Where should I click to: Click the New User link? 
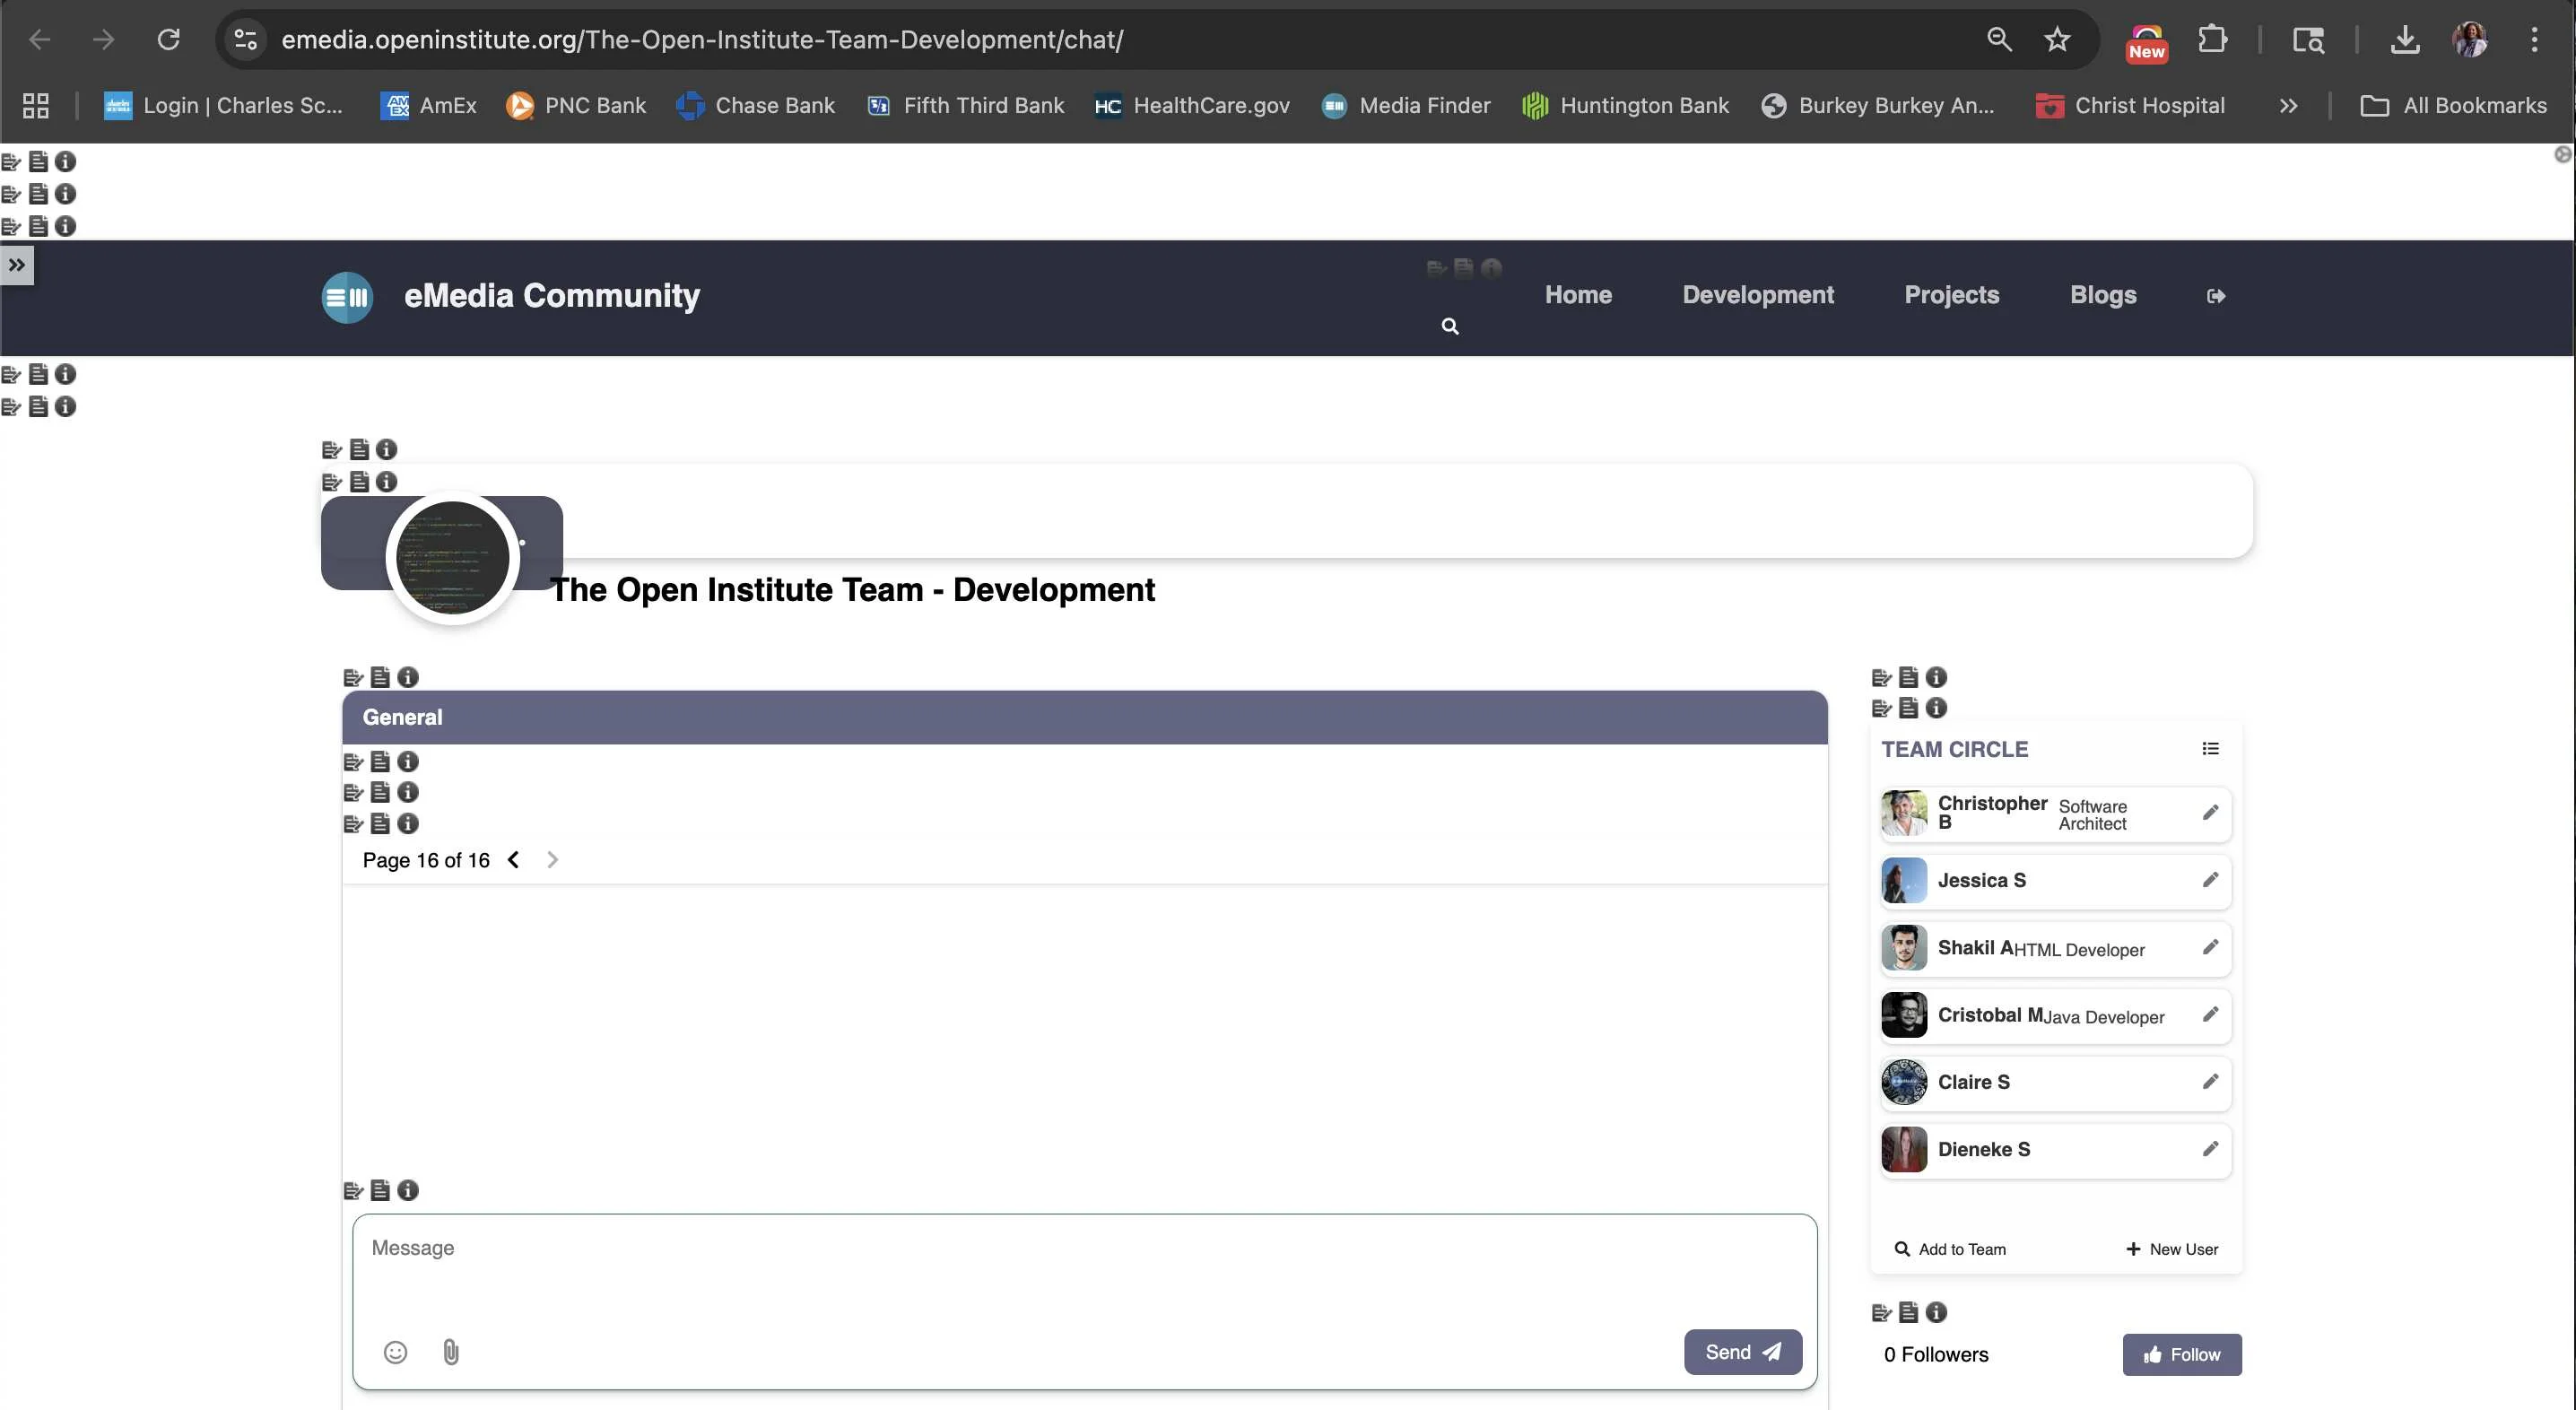(2172, 1249)
